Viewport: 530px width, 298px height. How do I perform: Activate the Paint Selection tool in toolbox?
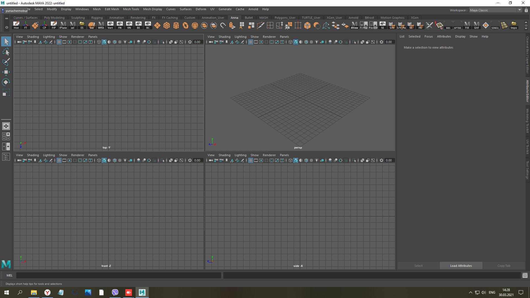(x=6, y=62)
